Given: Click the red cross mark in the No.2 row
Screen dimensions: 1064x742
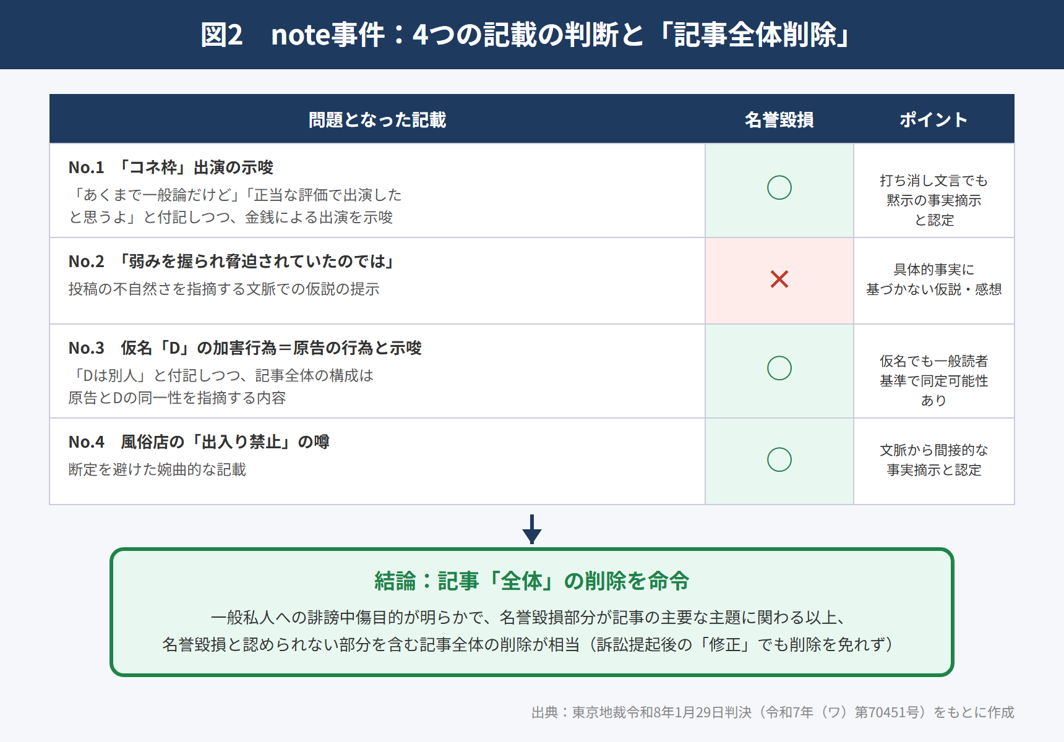Looking at the screenshot, I should click(x=779, y=279).
